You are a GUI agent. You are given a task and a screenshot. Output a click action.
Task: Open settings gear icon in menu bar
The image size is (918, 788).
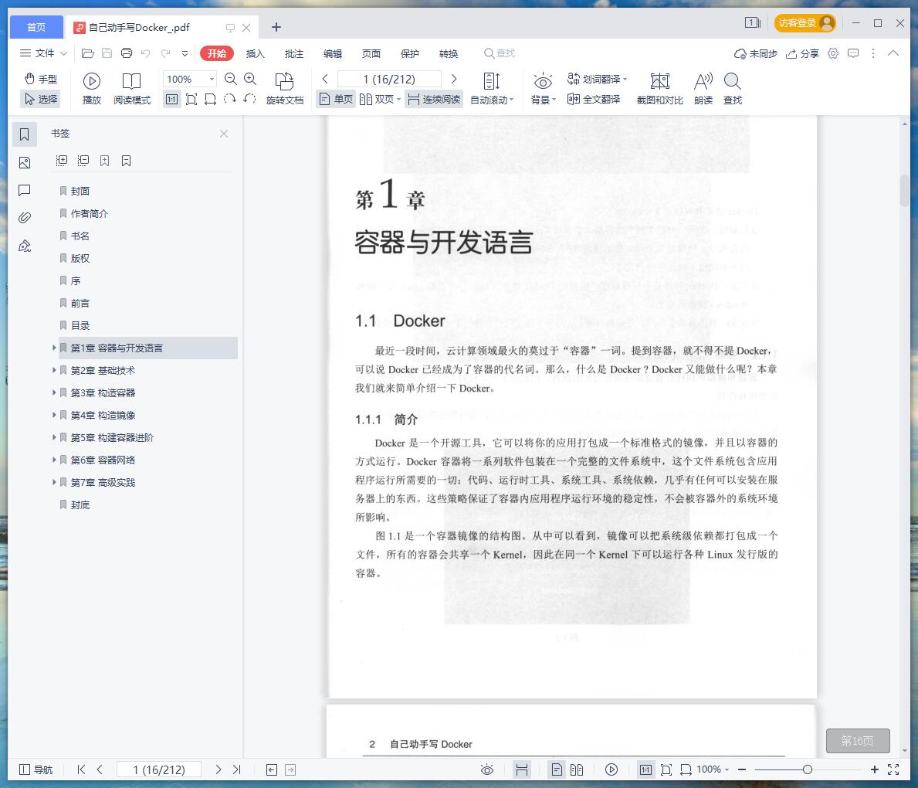[x=833, y=53]
